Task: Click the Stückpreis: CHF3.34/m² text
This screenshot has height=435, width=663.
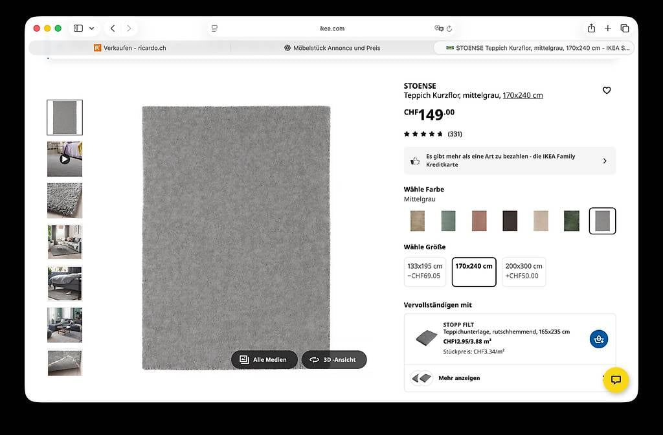Action: [x=474, y=351]
